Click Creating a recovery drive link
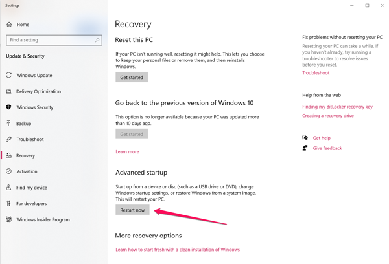The image size is (389, 264). pyautogui.click(x=328, y=116)
